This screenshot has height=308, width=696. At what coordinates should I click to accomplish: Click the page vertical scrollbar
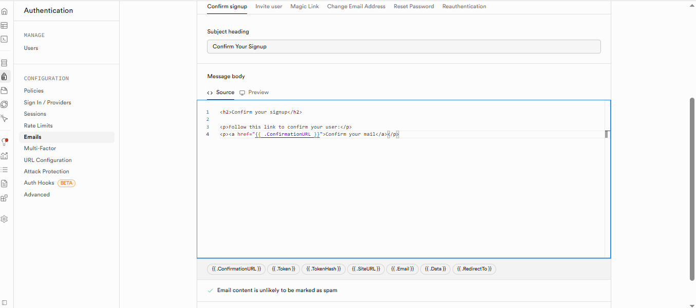pyautogui.click(x=692, y=189)
